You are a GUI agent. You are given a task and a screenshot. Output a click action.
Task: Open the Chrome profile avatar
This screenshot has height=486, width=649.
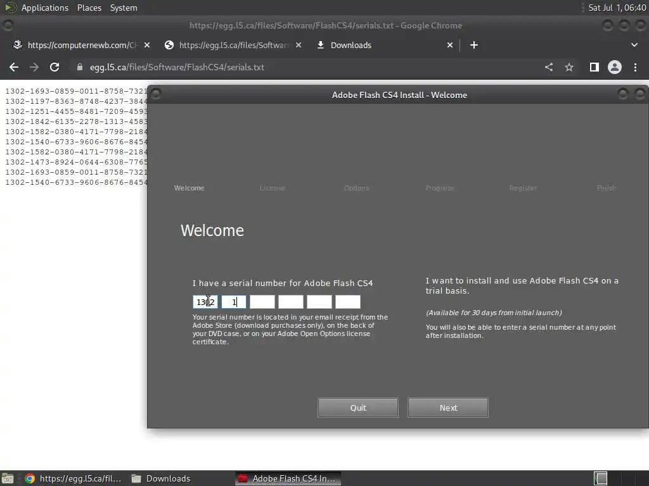coord(615,67)
